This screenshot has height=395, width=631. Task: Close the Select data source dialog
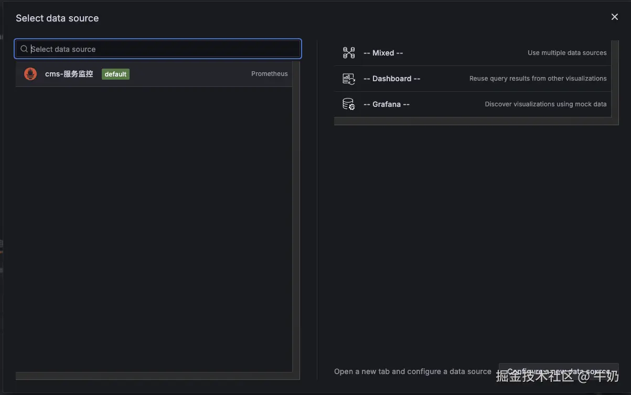click(614, 16)
